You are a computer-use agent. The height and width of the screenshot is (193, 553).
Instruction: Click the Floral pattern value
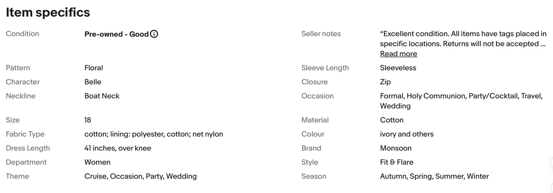pos(93,68)
